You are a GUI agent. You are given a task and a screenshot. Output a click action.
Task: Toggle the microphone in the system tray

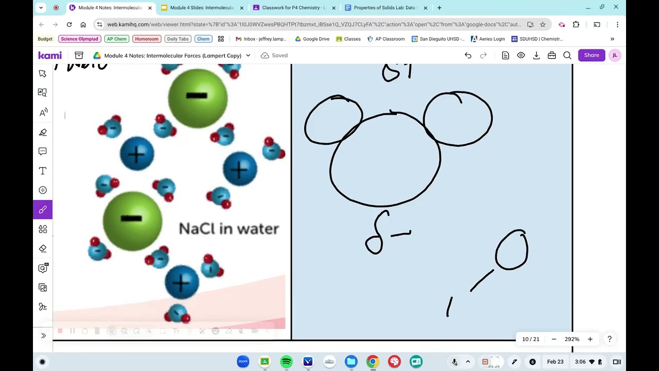(455, 362)
